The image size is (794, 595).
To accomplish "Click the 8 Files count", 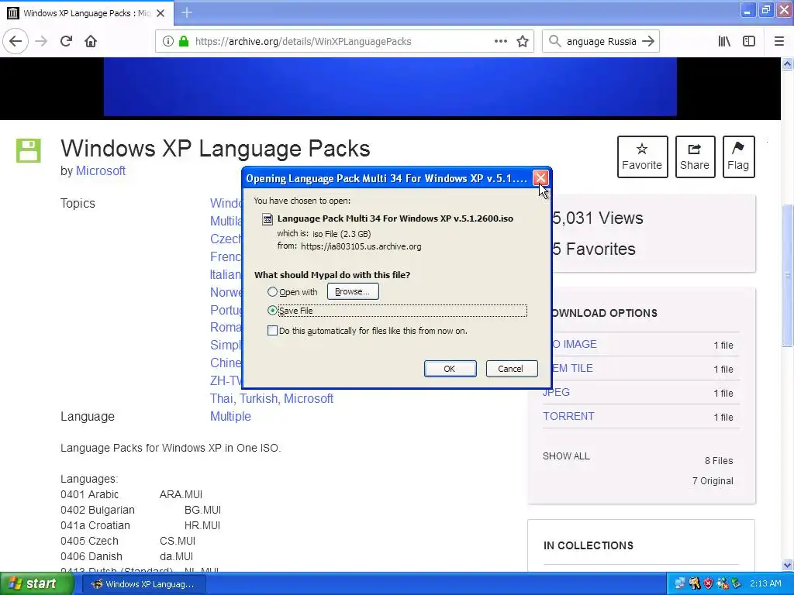I will (x=719, y=461).
